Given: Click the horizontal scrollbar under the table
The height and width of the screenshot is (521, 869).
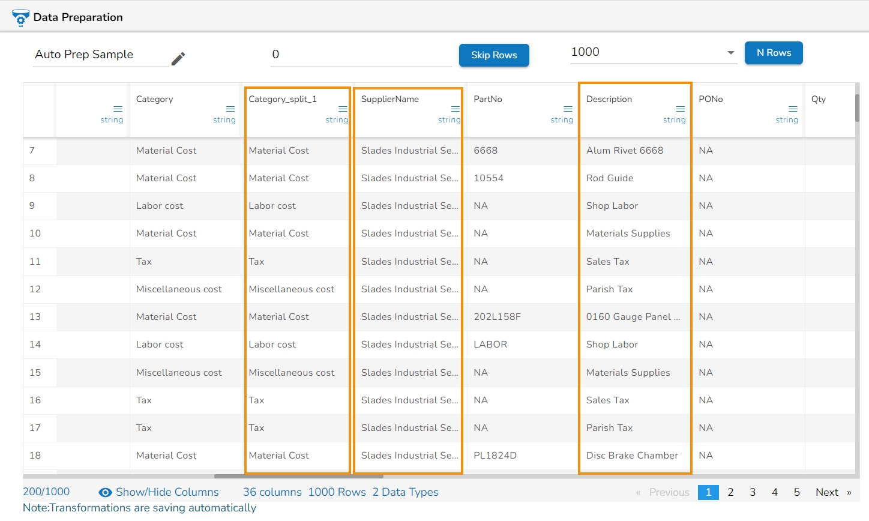Looking at the screenshot, I should [x=298, y=476].
